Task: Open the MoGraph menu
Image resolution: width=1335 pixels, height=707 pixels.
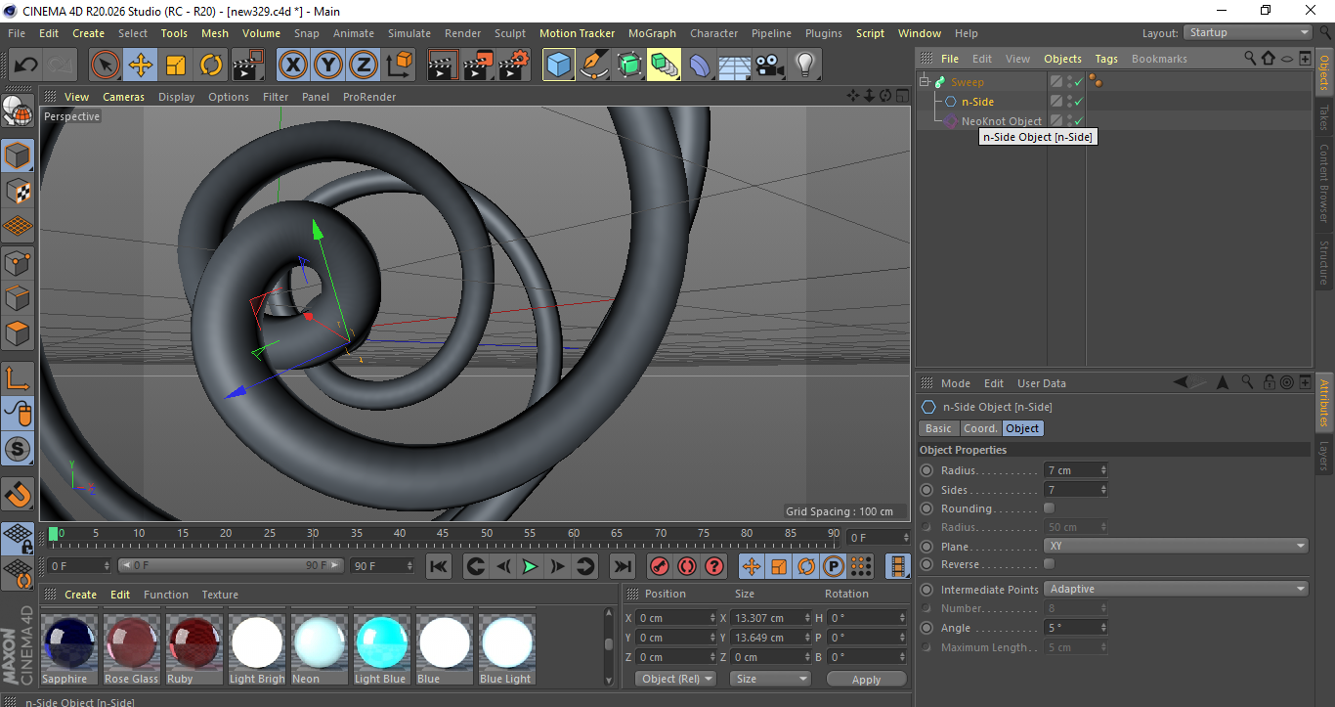Action: (652, 33)
